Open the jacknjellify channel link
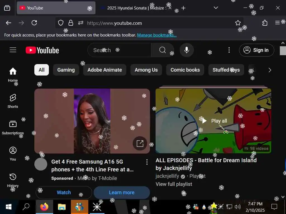 [167, 176]
